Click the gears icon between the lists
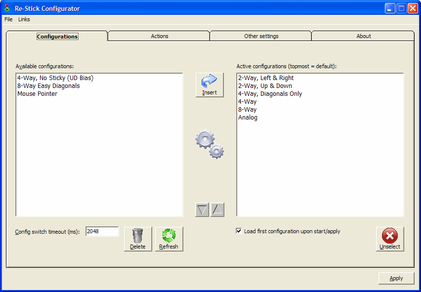 tap(210, 144)
